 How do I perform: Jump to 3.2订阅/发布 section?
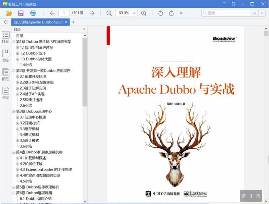(x=30, y=123)
